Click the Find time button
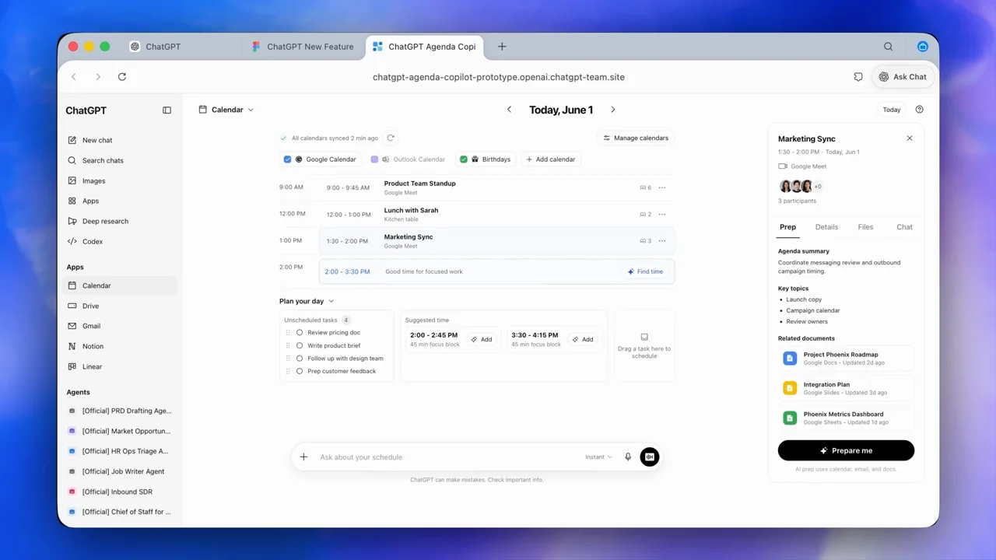Image resolution: width=996 pixels, height=560 pixels. 645,271
